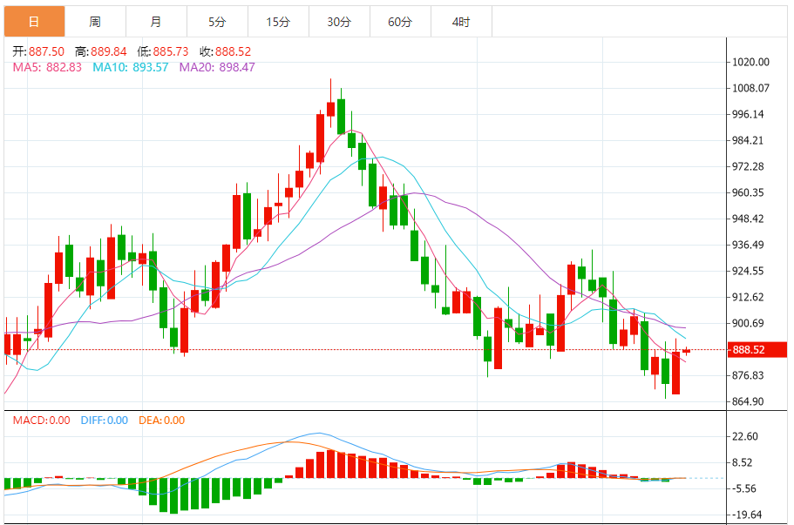
Task: Click the MA5: 882.83 label
Action: (x=47, y=67)
